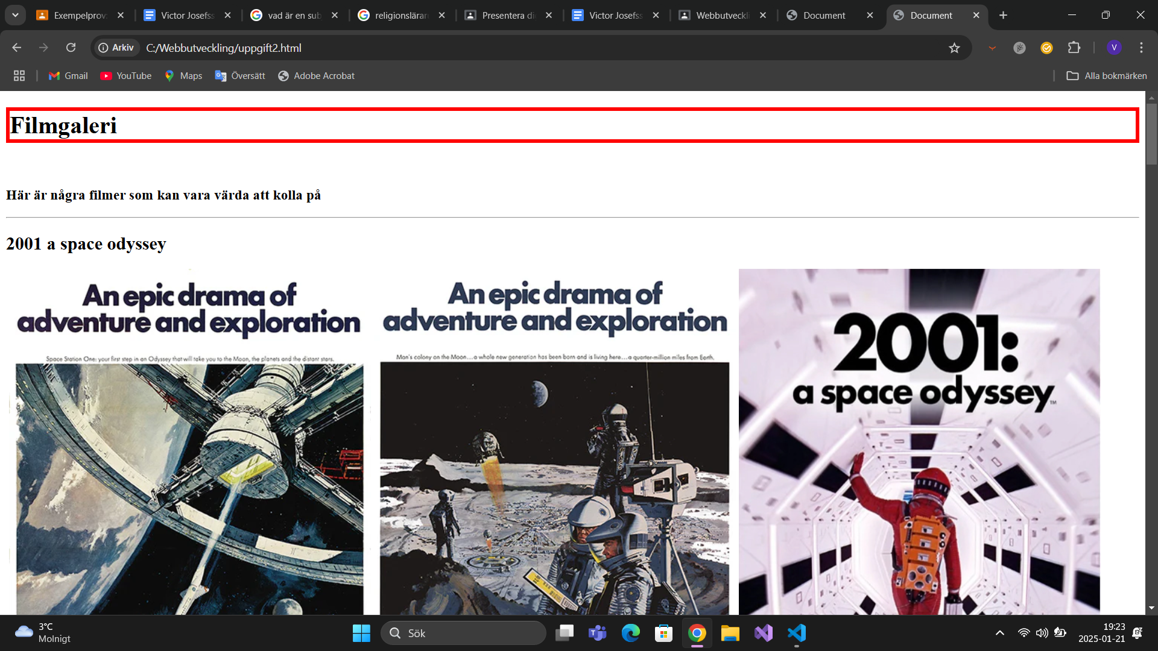This screenshot has width=1158, height=651.
Task: Open File Explorer from the taskbar
Action: tap(730, 633)
